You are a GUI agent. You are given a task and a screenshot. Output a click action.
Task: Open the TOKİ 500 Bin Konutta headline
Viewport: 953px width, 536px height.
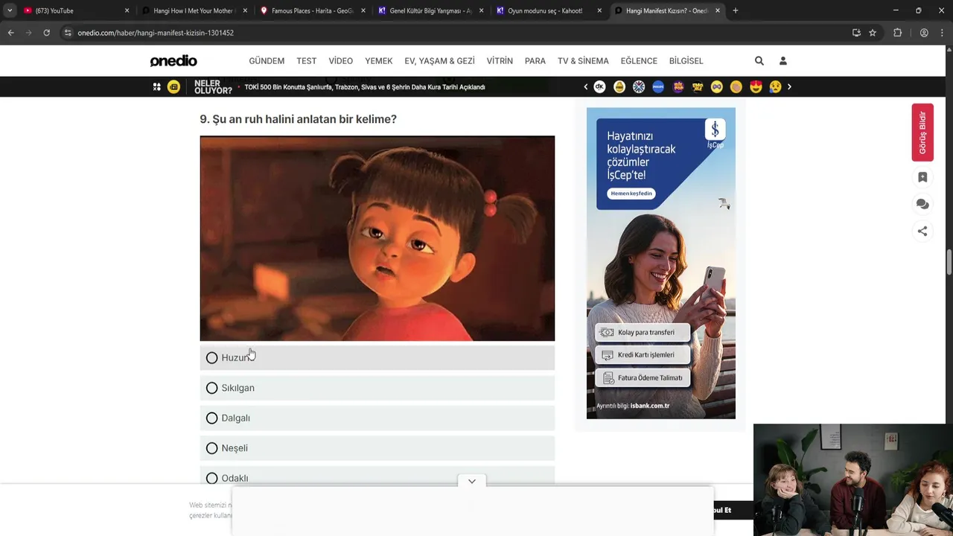tap(365, 87)
